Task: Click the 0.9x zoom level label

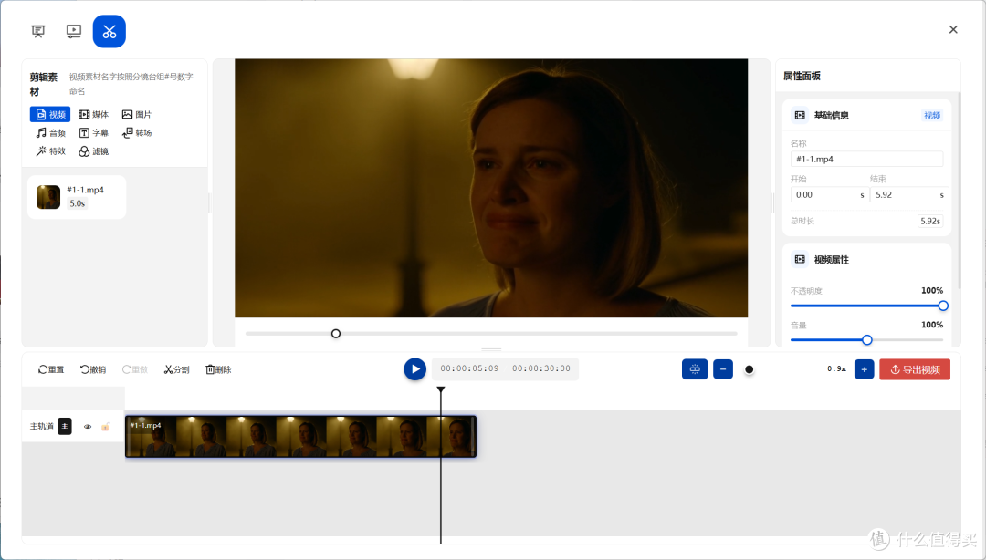Action: point(836,369)
